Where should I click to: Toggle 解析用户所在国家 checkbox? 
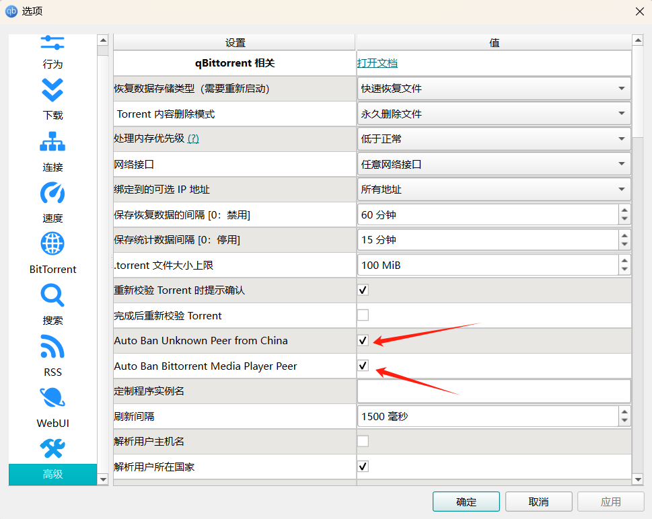(x=363, y=467)
